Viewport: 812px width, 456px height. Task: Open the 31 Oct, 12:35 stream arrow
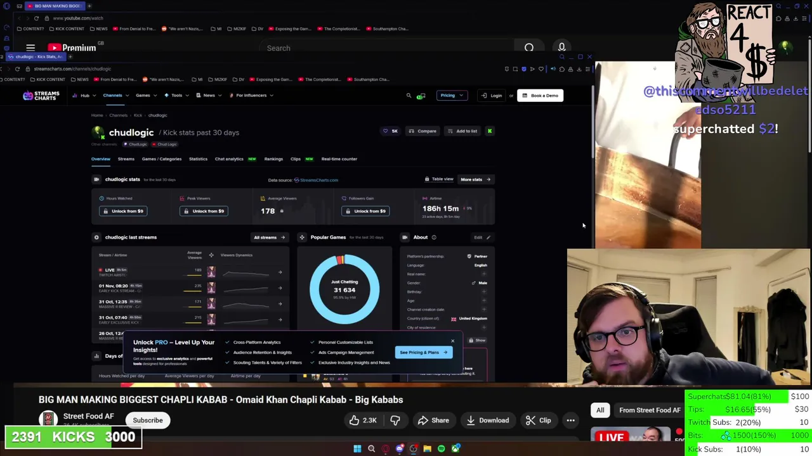click(280, 304)
